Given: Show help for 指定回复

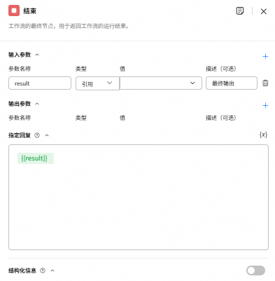Looking at the screenshot, I should pos(37,135).
